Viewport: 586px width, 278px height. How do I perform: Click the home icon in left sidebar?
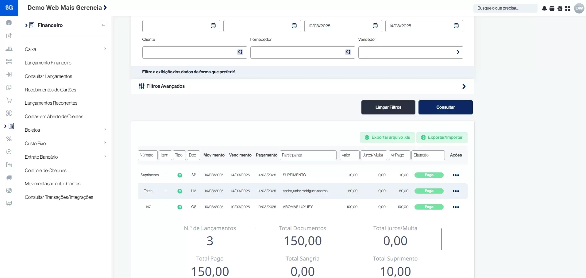coord(9,22)
